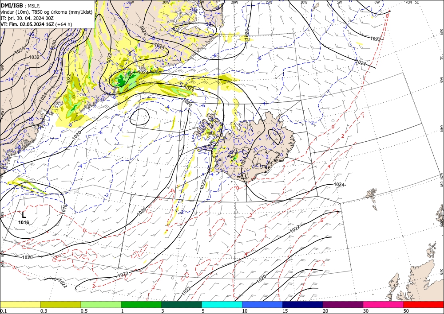Click the 'vindur (10m), T850 og úrkoma' description line
This screenshot has width=444, height=314.
point(46,12)
